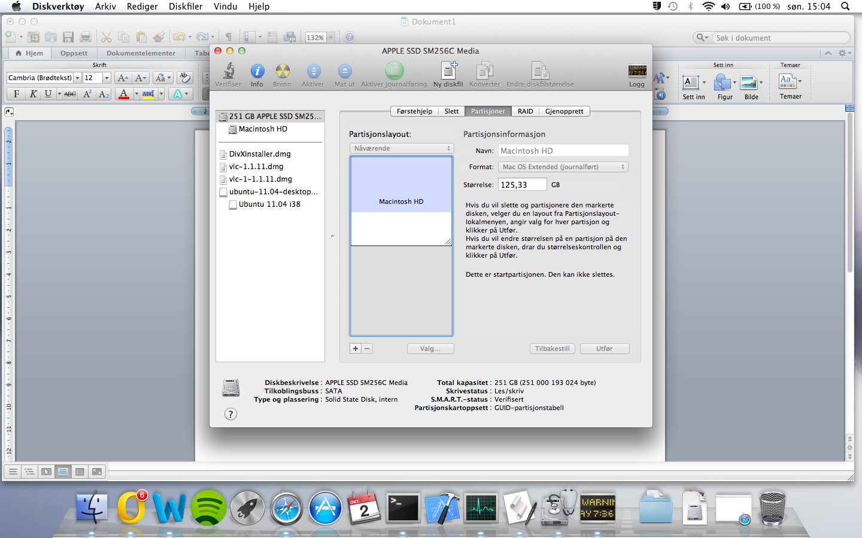This screenshot has height=538, width=862.
Task: Remove a partition with the minus button
Action: (367, 349)
